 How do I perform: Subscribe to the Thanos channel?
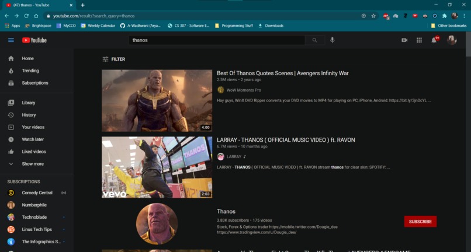click(420, 222)
